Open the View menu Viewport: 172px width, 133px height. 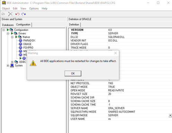(23, 9)
